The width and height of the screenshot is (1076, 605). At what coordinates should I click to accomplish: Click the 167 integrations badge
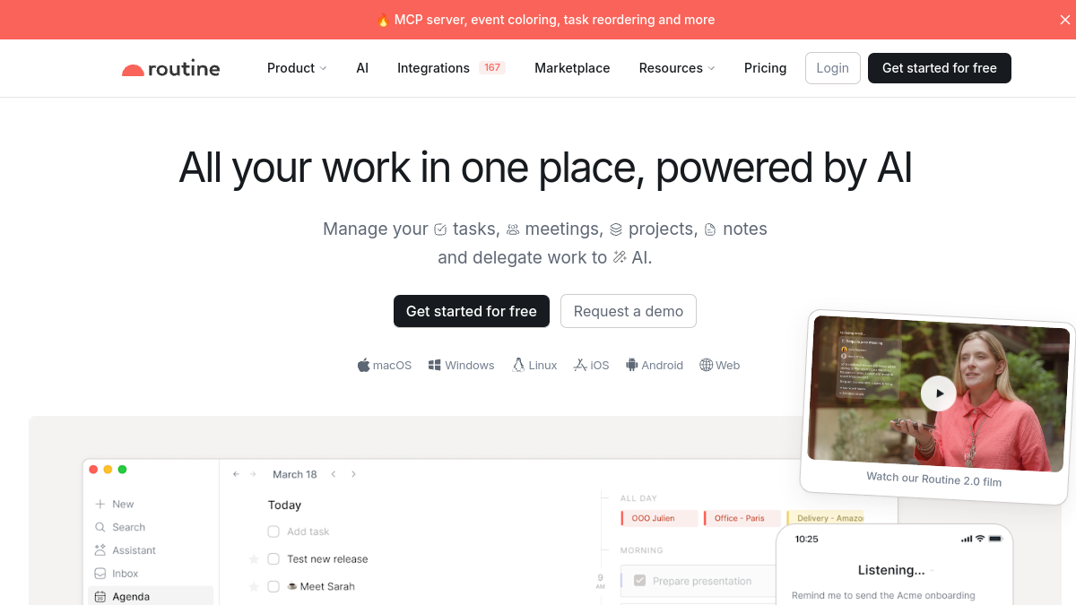(491, 67)
